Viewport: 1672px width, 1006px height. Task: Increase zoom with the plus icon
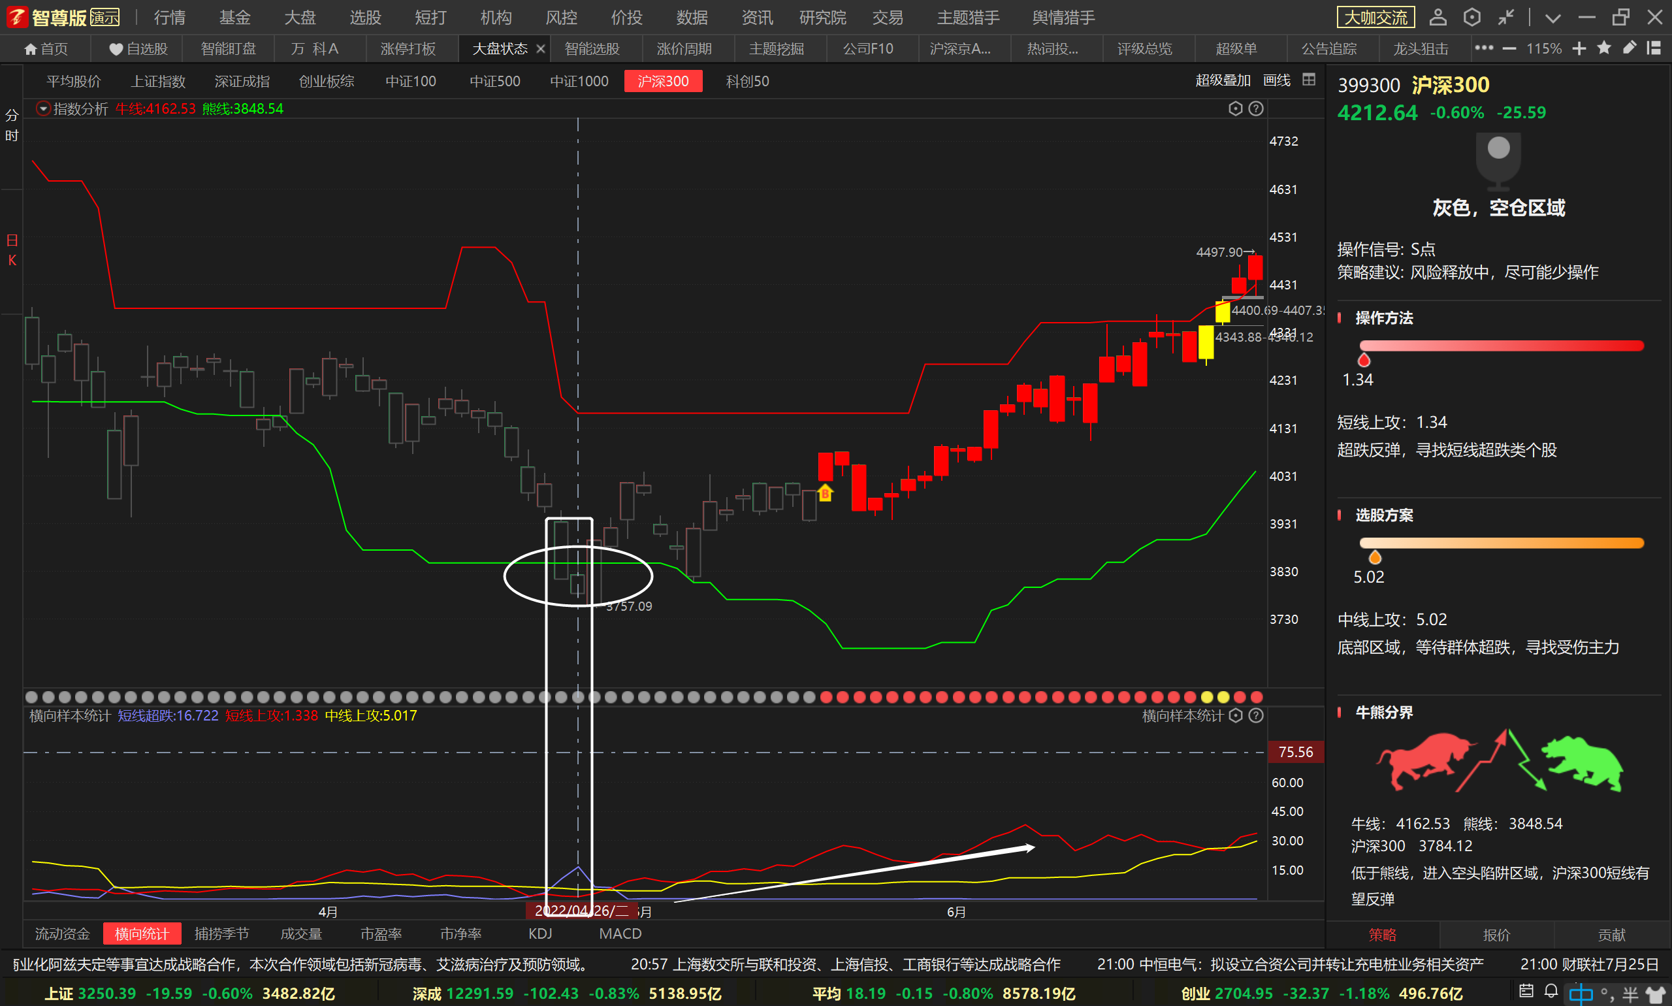(x=1579, y=49)
